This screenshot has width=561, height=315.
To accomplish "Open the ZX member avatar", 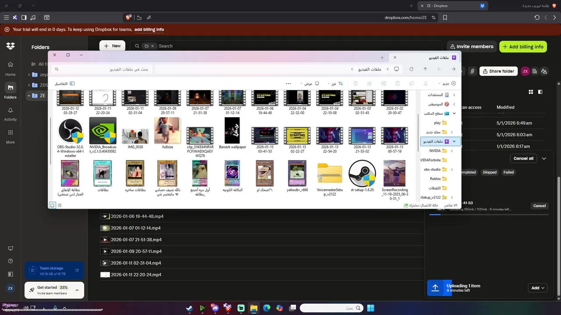I will tap(525, 71).
